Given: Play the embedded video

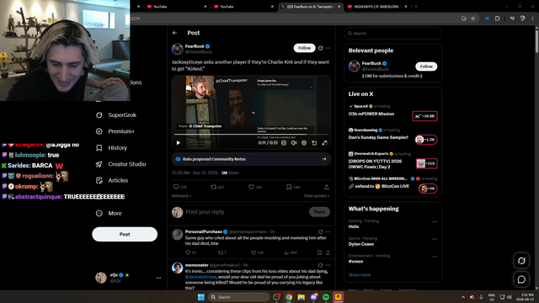Looking at the screenshot, I should pos(178,143).
